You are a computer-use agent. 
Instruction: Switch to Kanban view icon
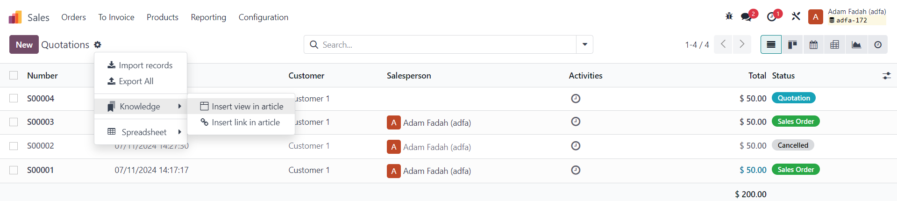tap(792, 44)
